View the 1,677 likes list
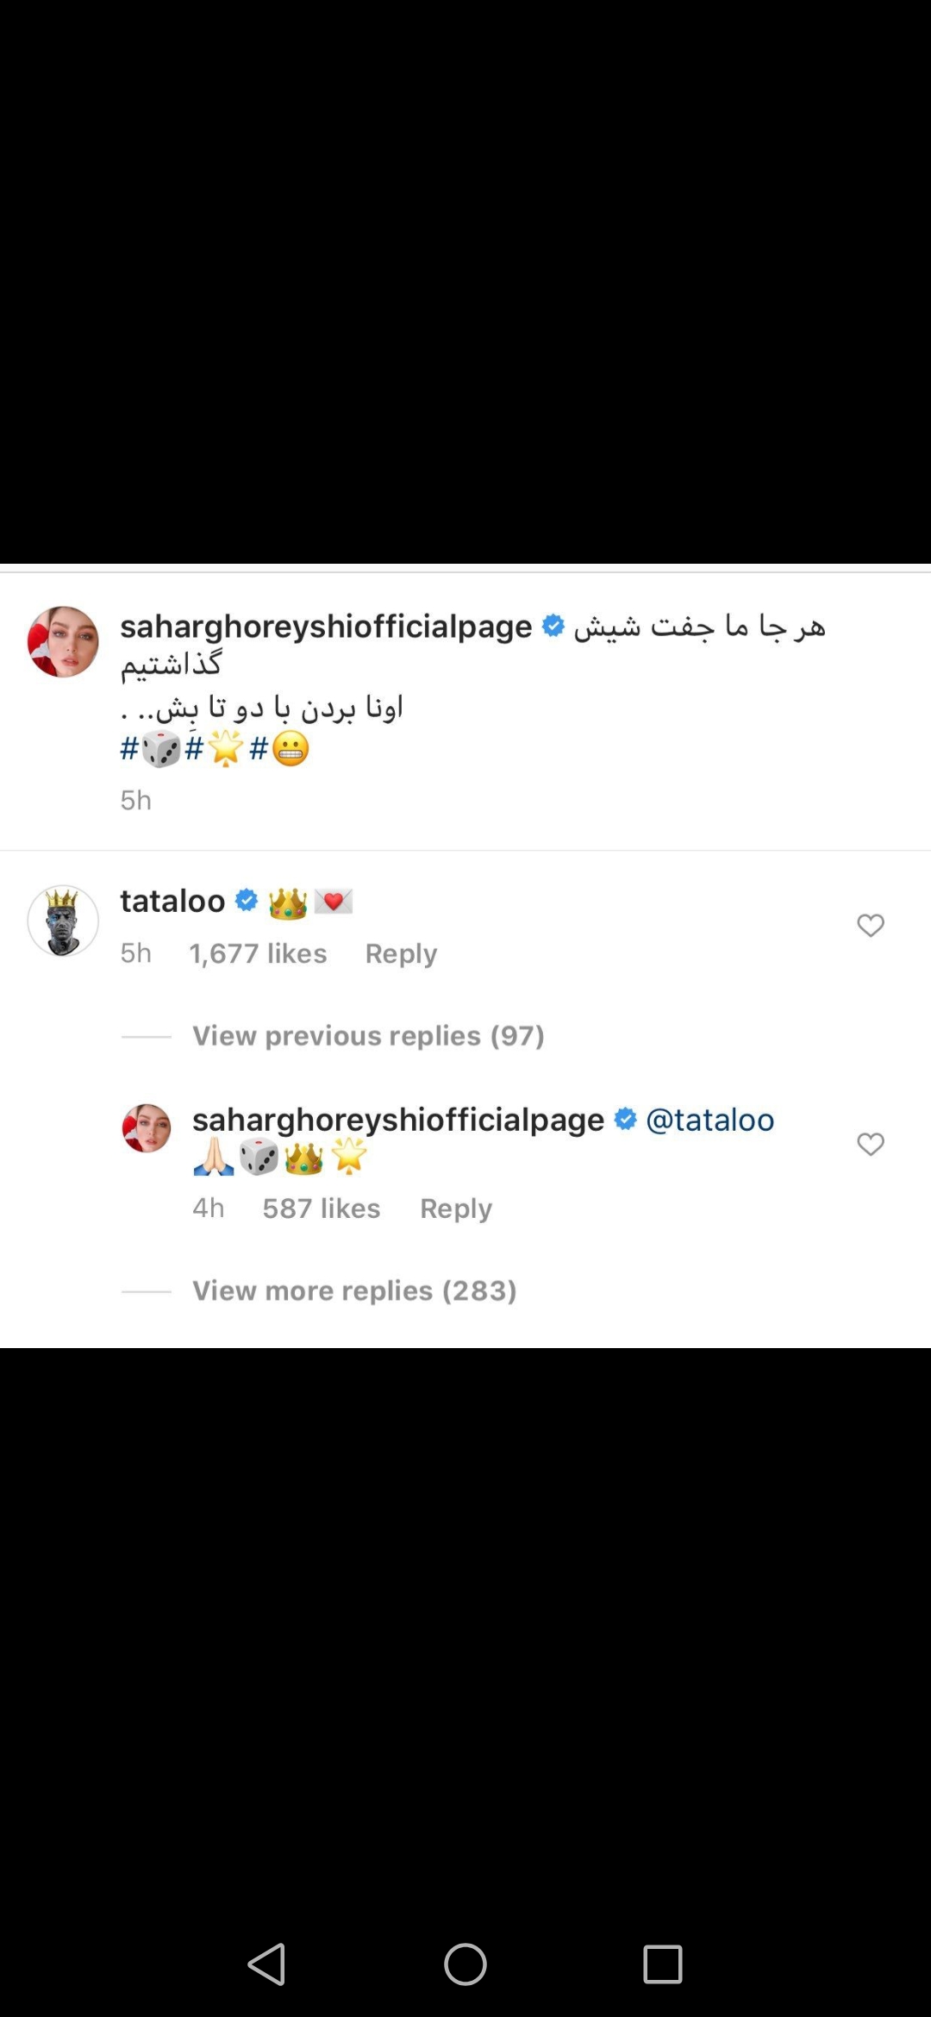This screenshot has width=931, height=2017. (x=258, y=953)
